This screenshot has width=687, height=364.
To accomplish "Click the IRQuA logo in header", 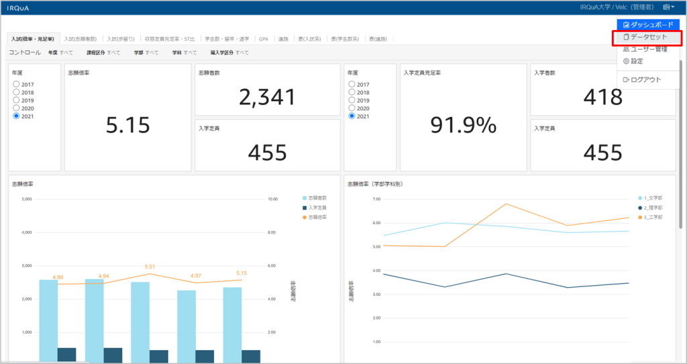I will [18, 7].
